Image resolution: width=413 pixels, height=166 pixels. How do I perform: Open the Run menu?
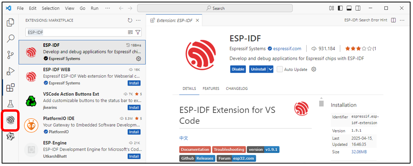[95, 8]
